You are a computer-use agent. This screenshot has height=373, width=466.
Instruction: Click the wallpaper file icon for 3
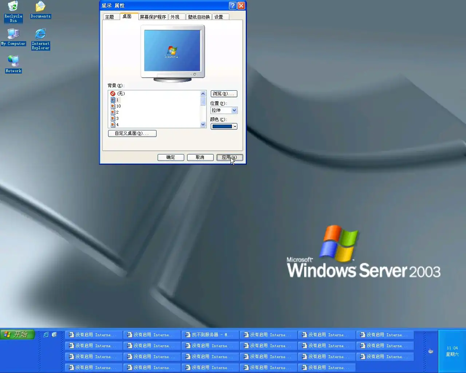click(x=113, y=118)
